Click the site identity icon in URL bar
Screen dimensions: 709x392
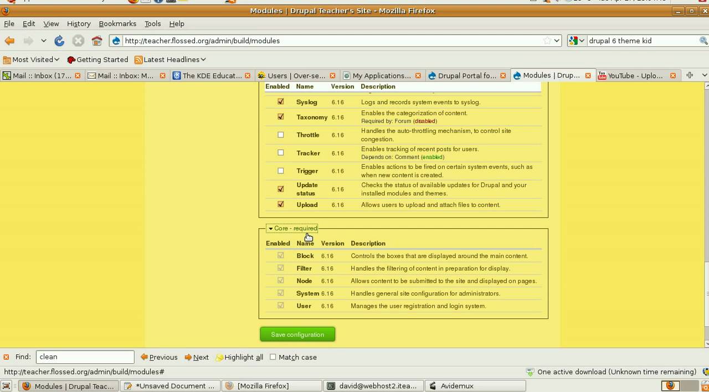point(116,40)
